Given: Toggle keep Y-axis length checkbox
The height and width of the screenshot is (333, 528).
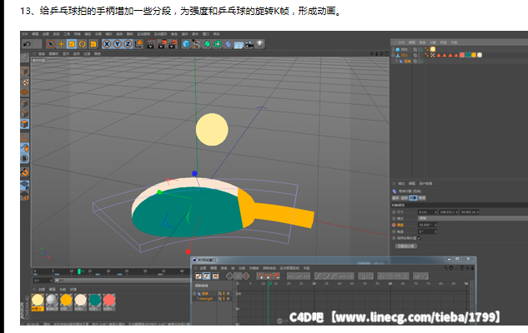Looking at the screenshot, I should click(x=420, y=238).
